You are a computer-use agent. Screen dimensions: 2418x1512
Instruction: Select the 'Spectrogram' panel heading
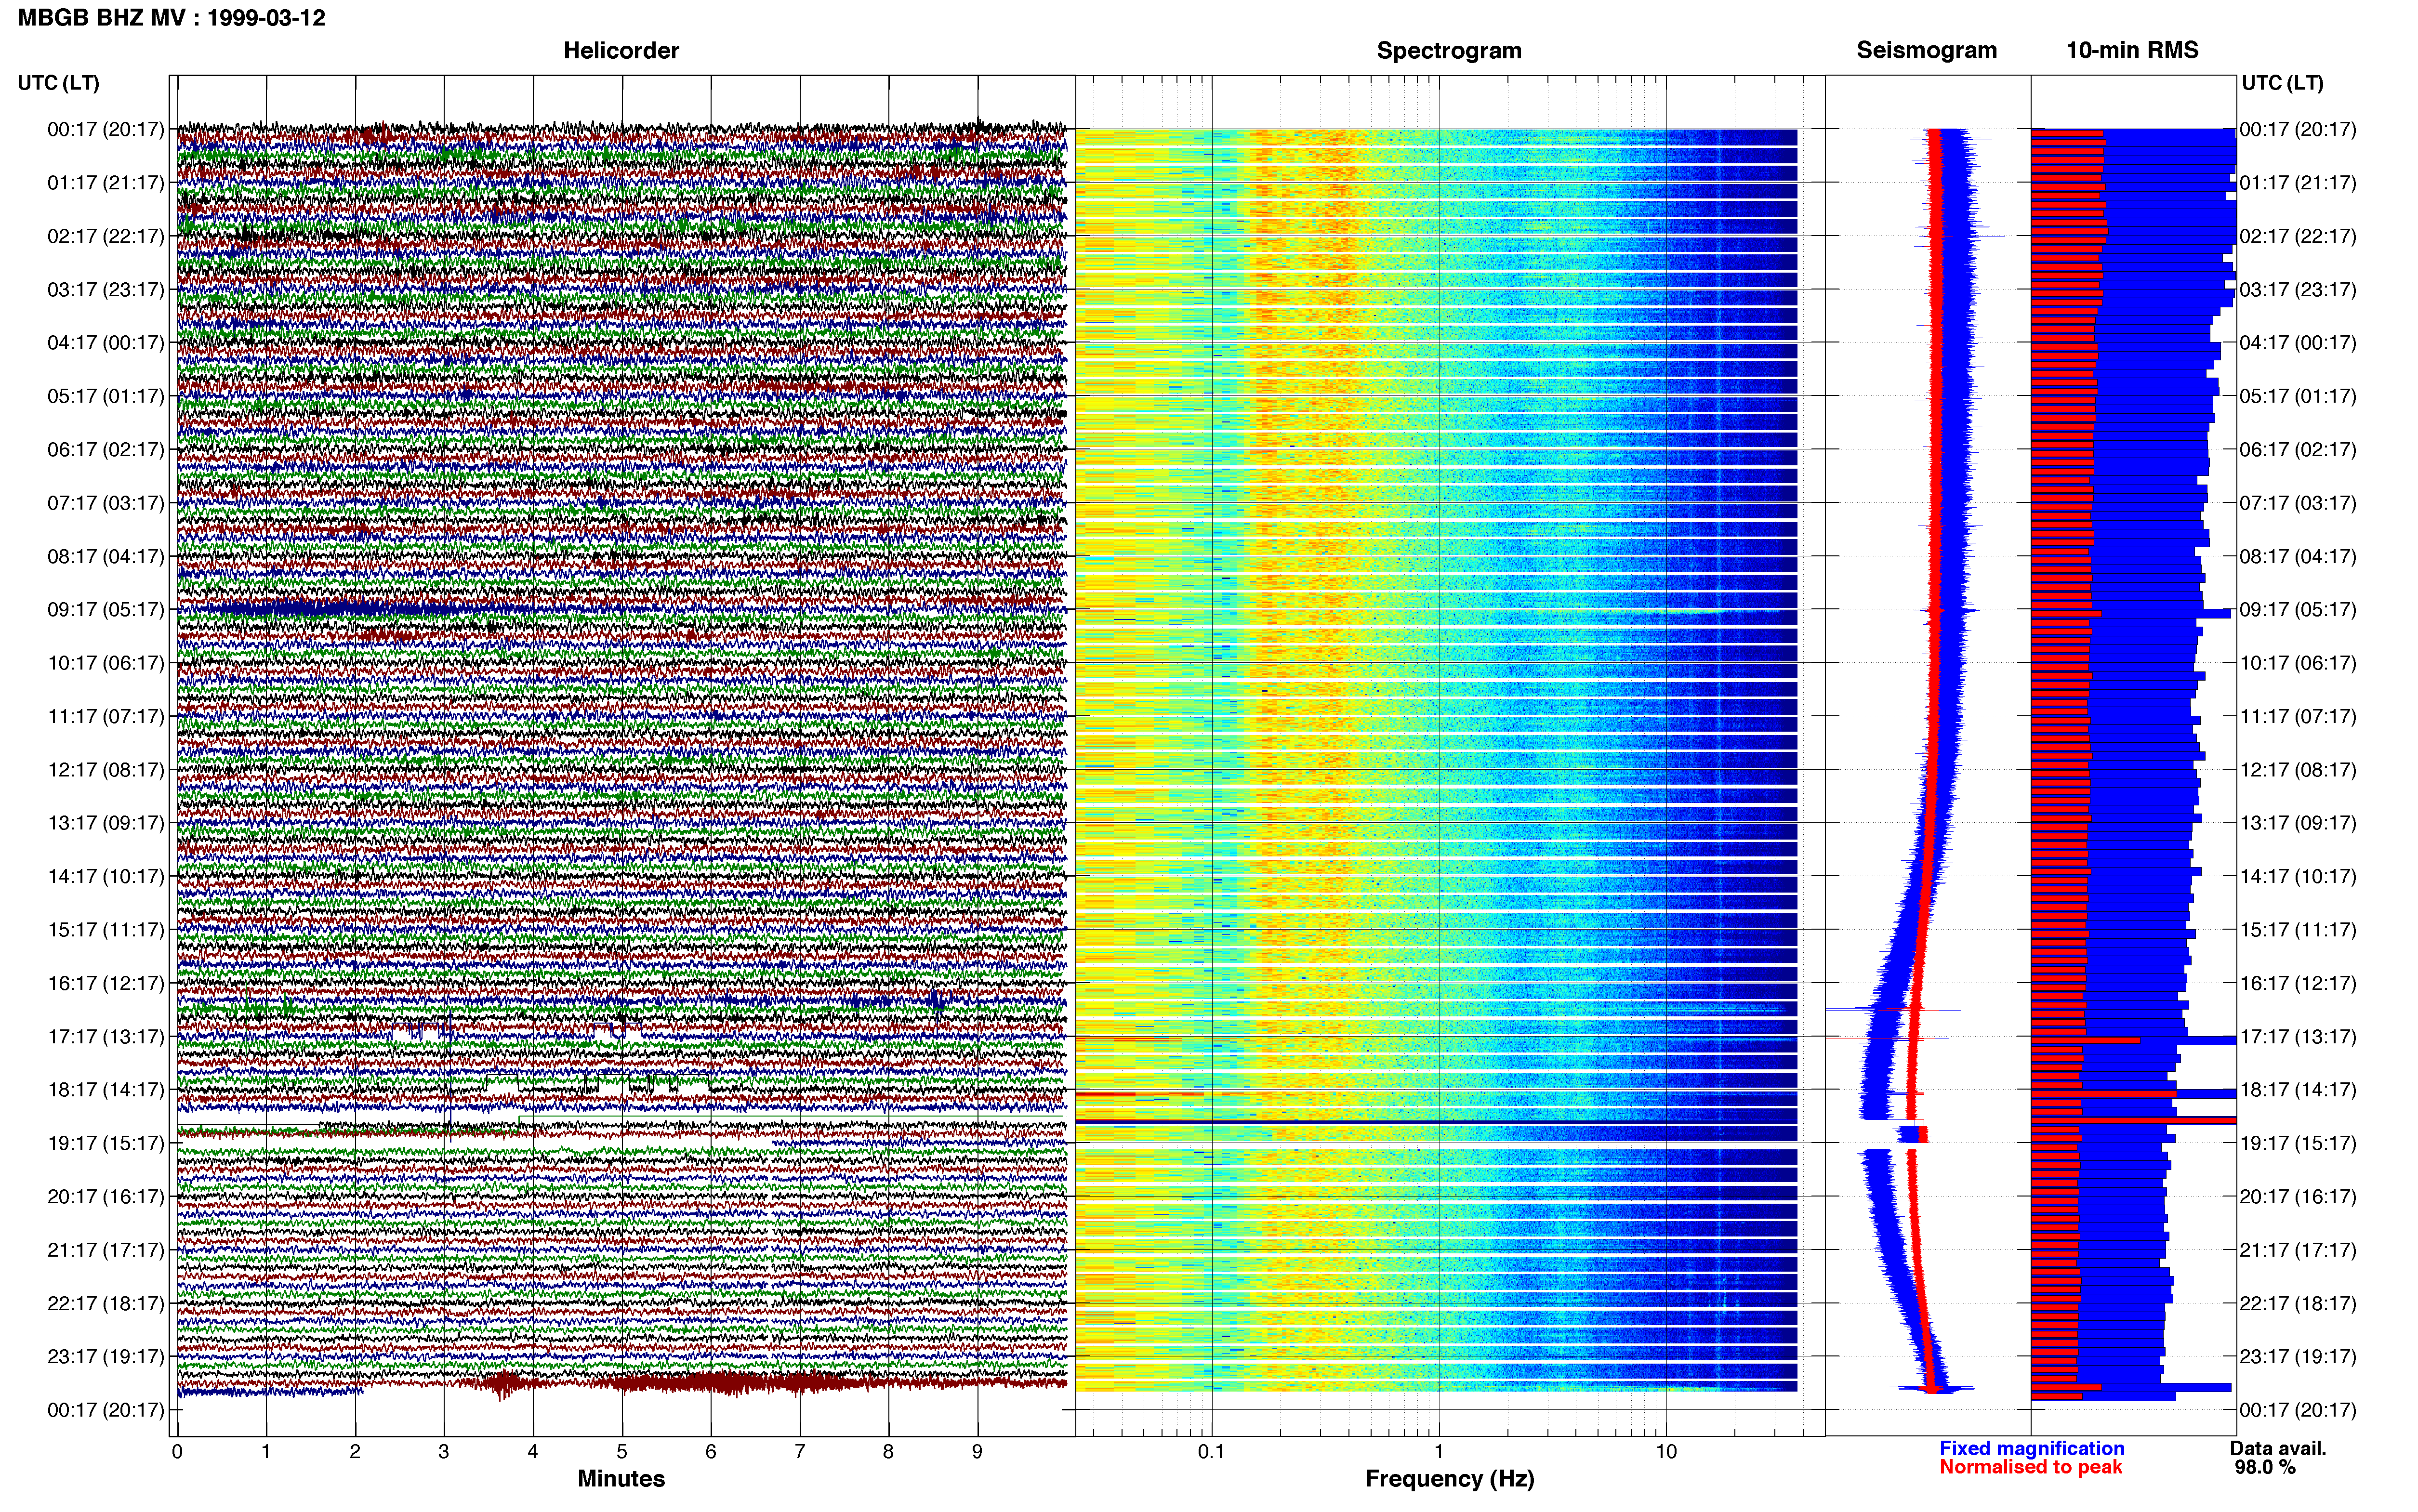(x=1449, y=50)
